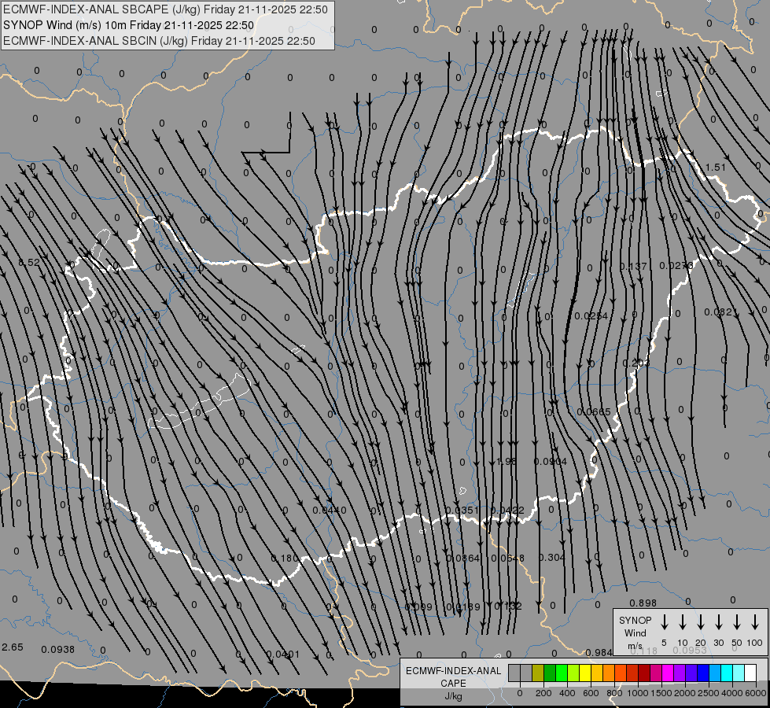The height and width of the screenshot is (708, 770).
Task: Click the value 1.96 on map
Action: [507, 461]
